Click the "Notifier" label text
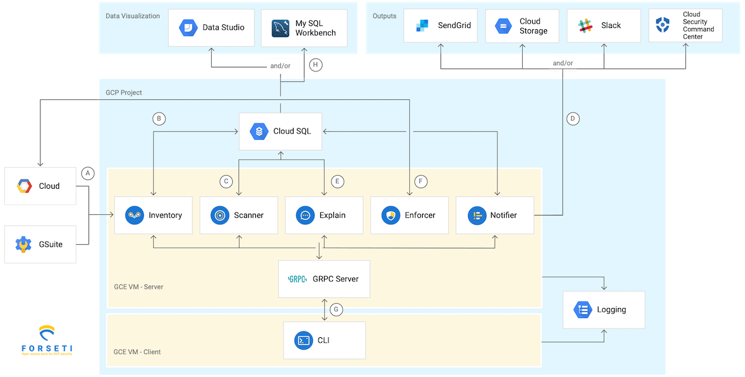The height and width of the screenshot is (377, 745). click(x=503, y=215)
